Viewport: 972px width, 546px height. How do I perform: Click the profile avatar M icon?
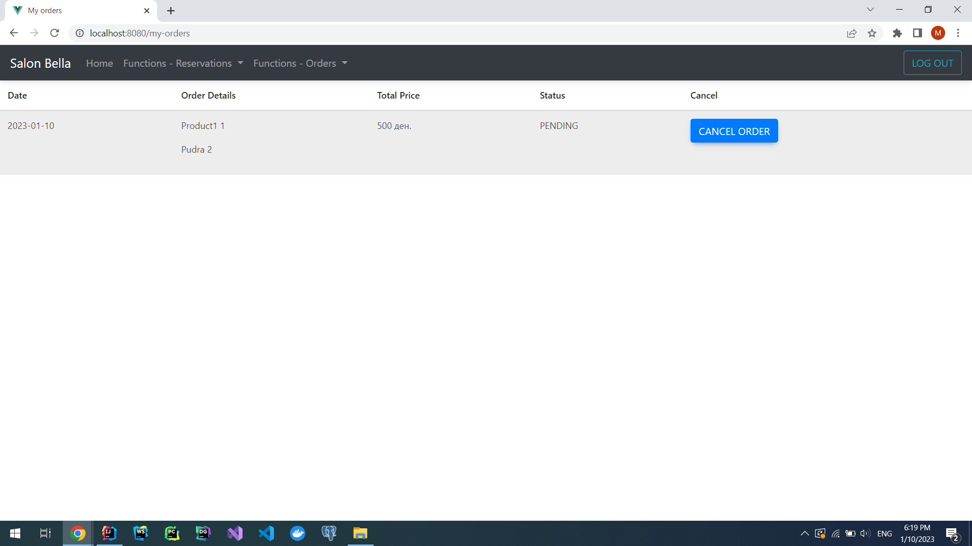(x=938, y=33)
